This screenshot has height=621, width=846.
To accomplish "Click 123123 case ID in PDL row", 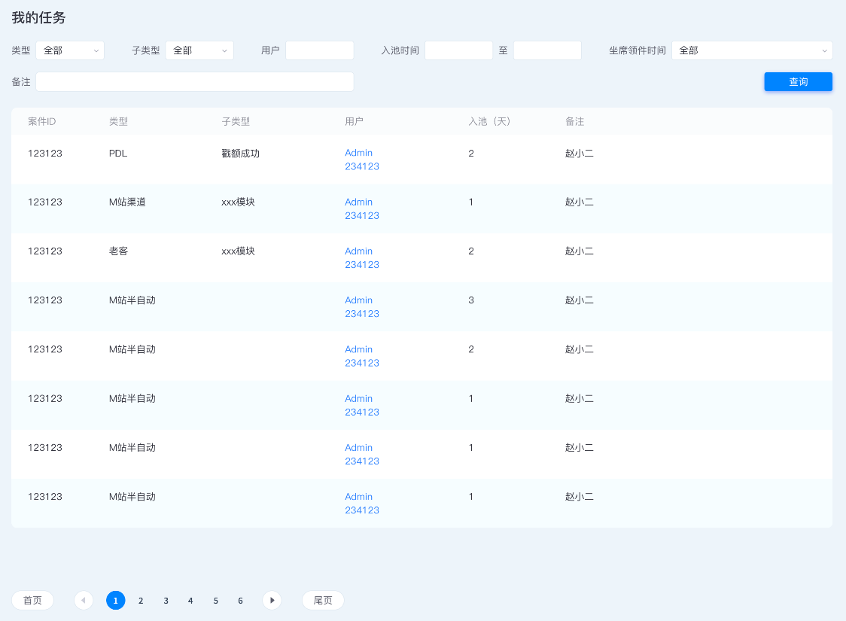I will tap(45, 154).
